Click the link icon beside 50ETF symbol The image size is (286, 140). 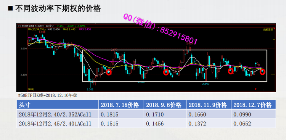(19, 26)
